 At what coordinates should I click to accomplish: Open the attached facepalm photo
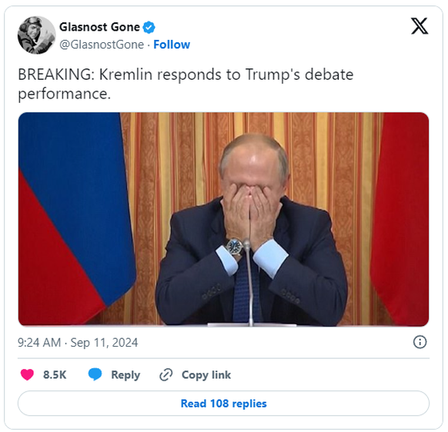coord(223,219)
